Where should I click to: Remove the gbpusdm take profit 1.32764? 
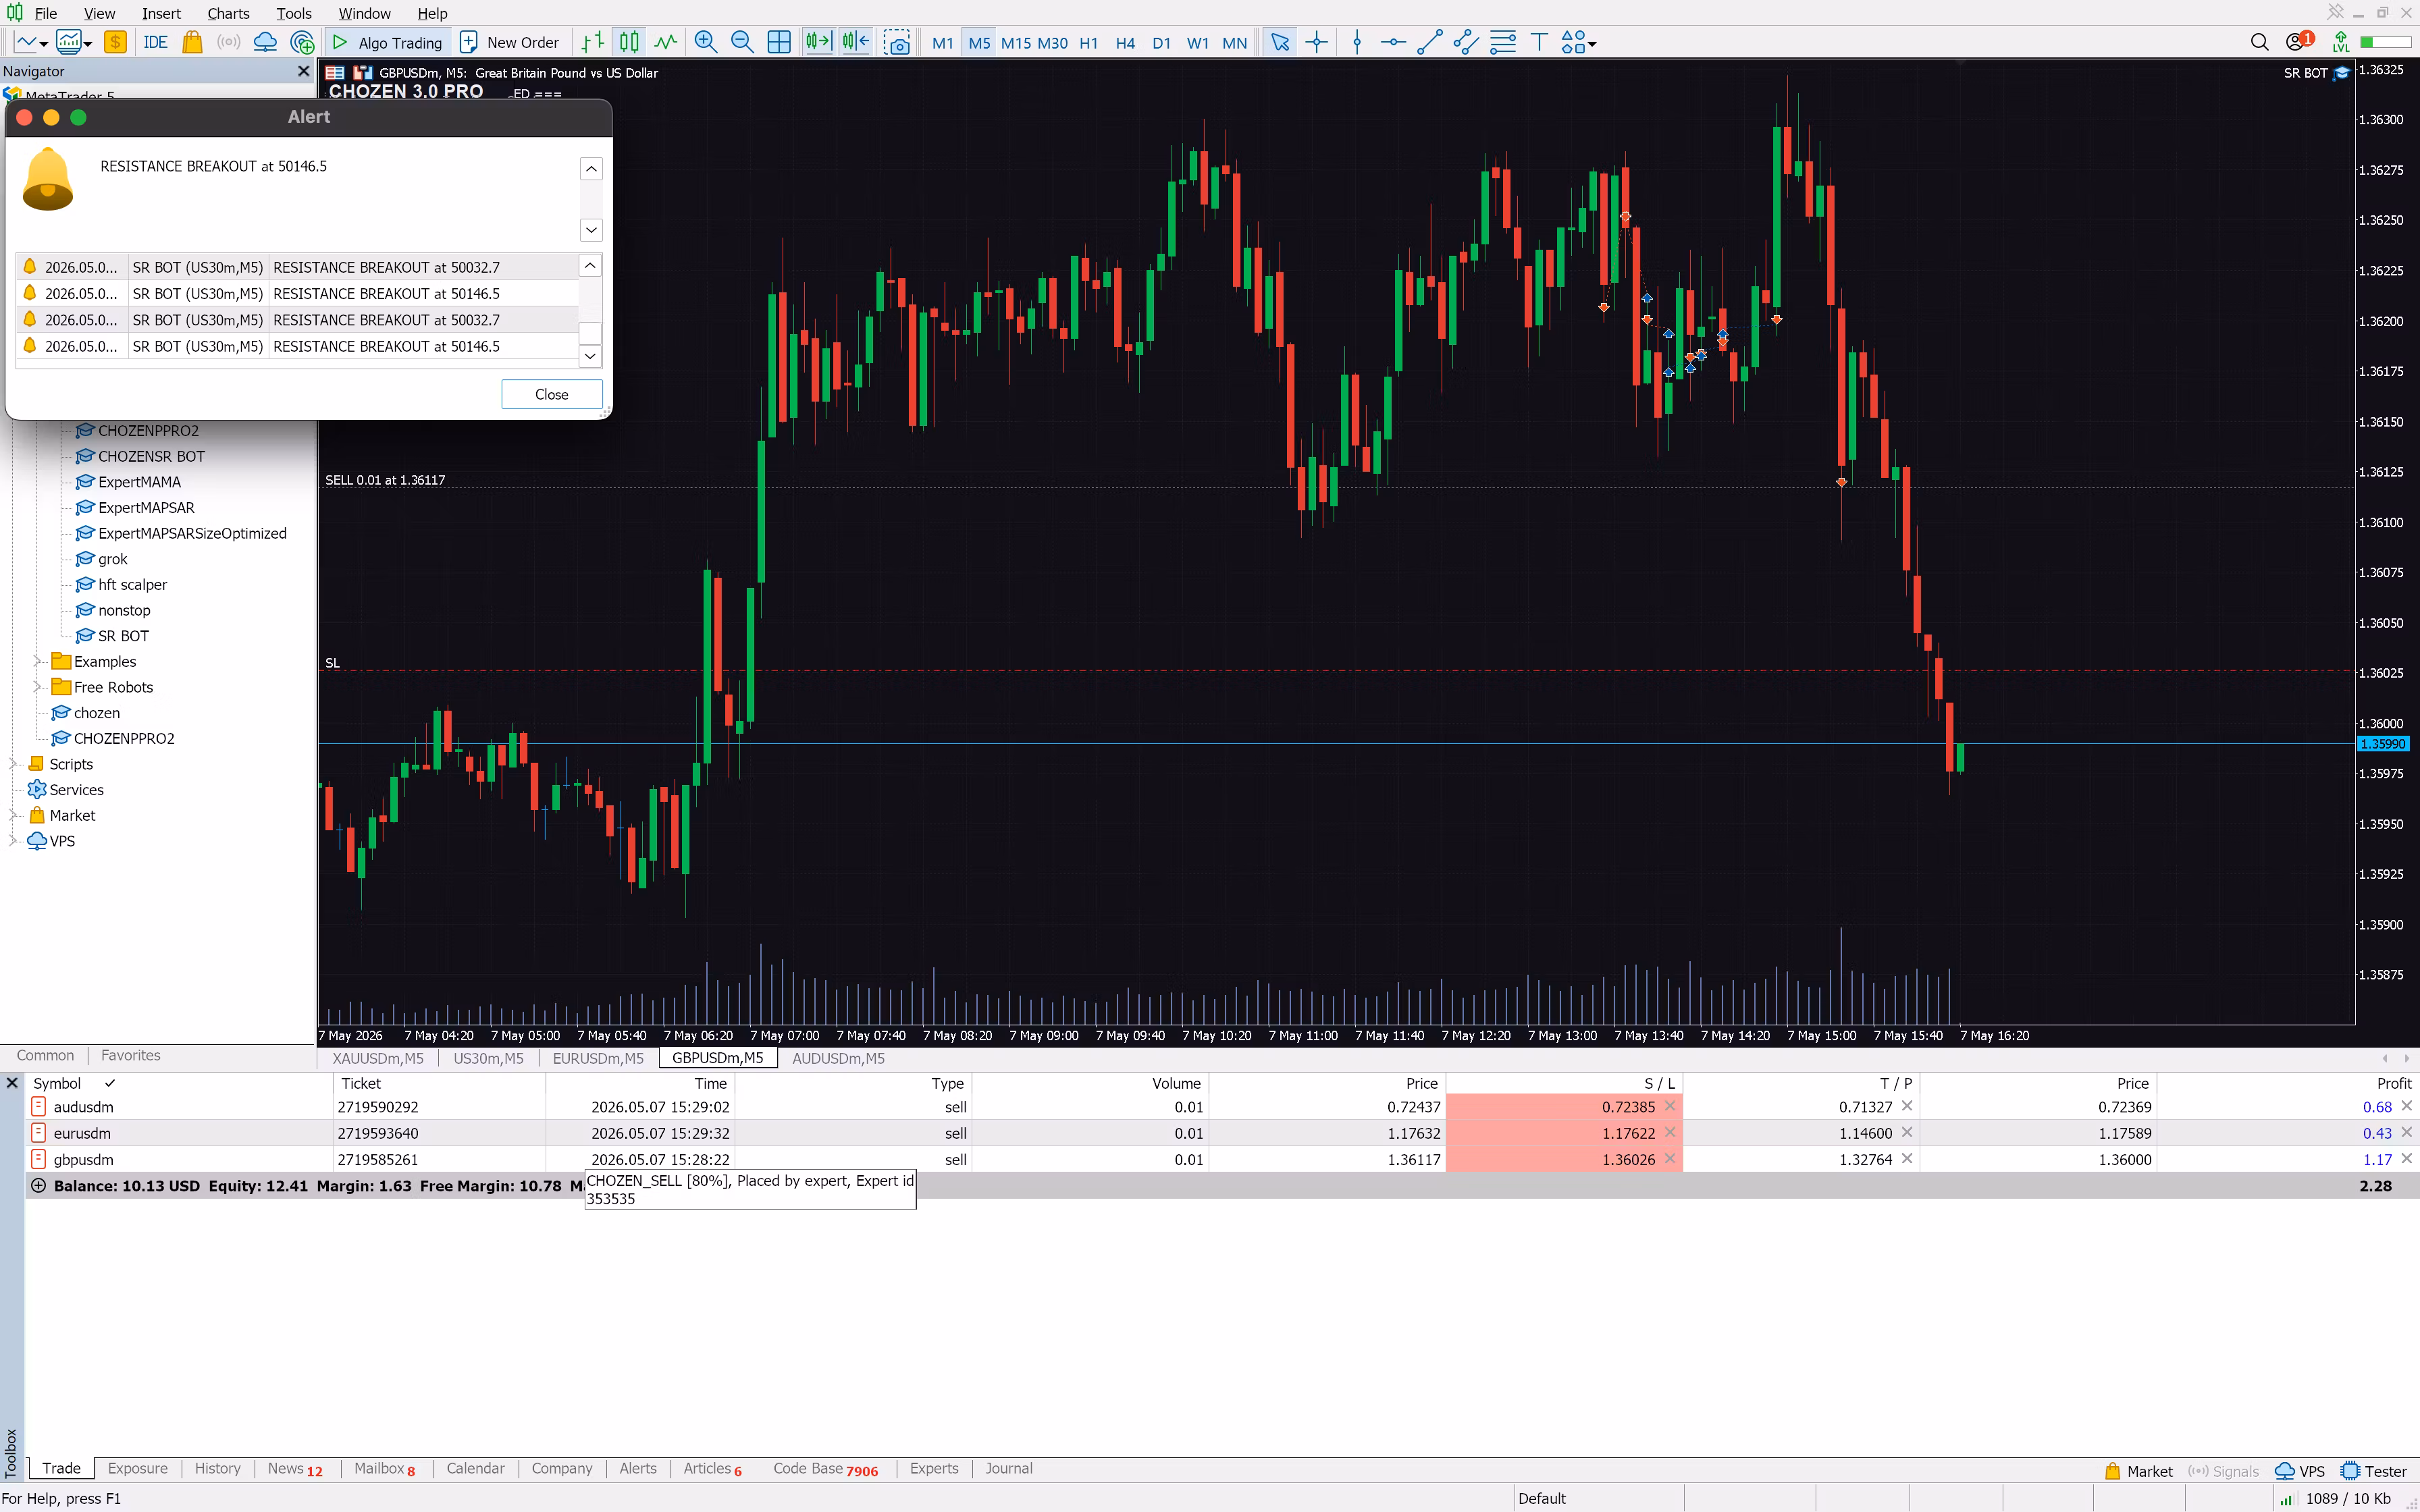pyautogui.click(x=1907, y=1158)
